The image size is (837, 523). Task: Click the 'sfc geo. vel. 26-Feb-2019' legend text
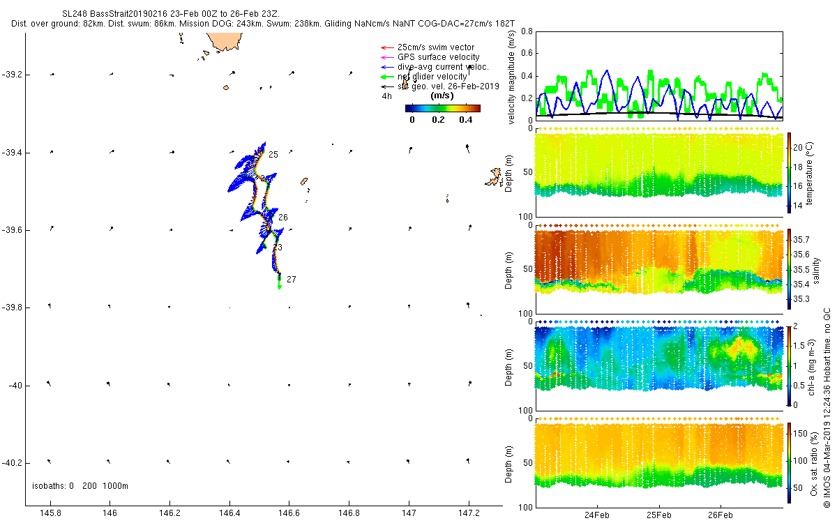(448, 86)
